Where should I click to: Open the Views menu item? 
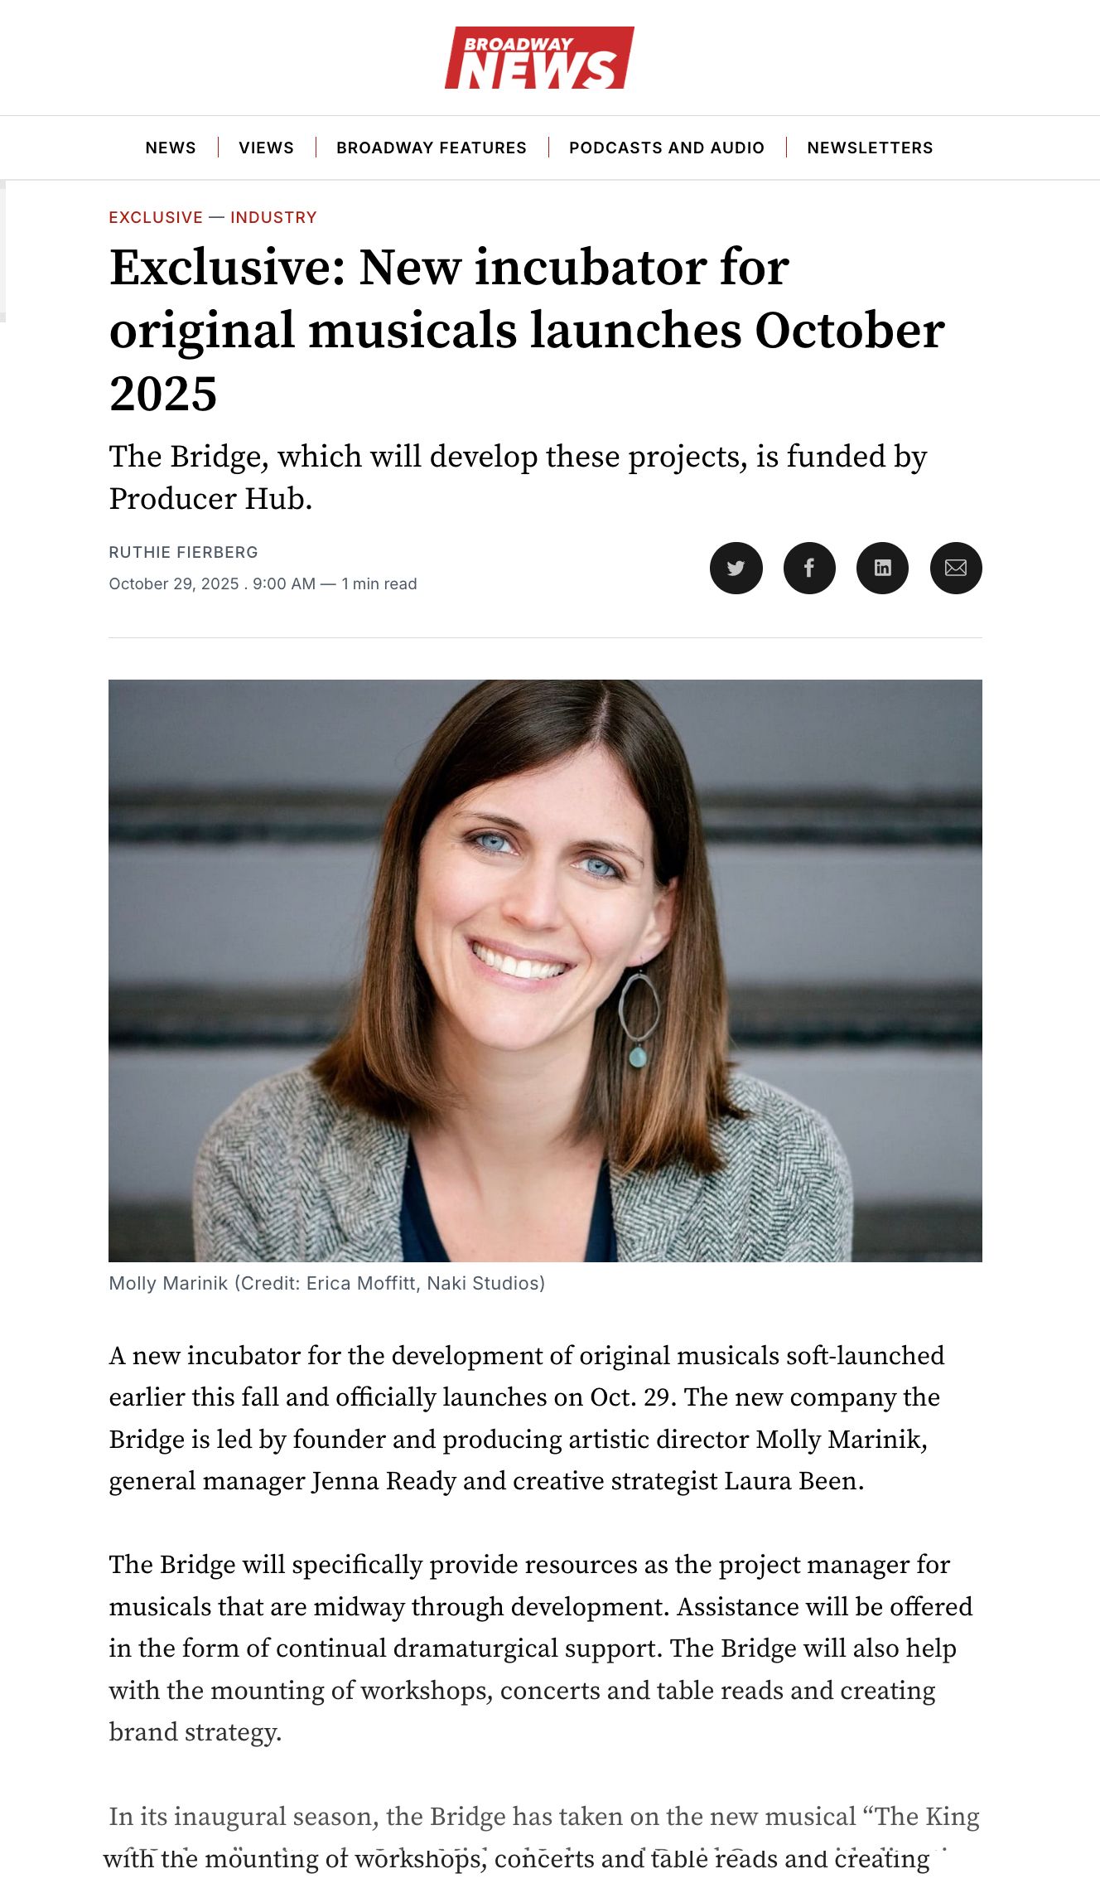[x=266, y=148]
